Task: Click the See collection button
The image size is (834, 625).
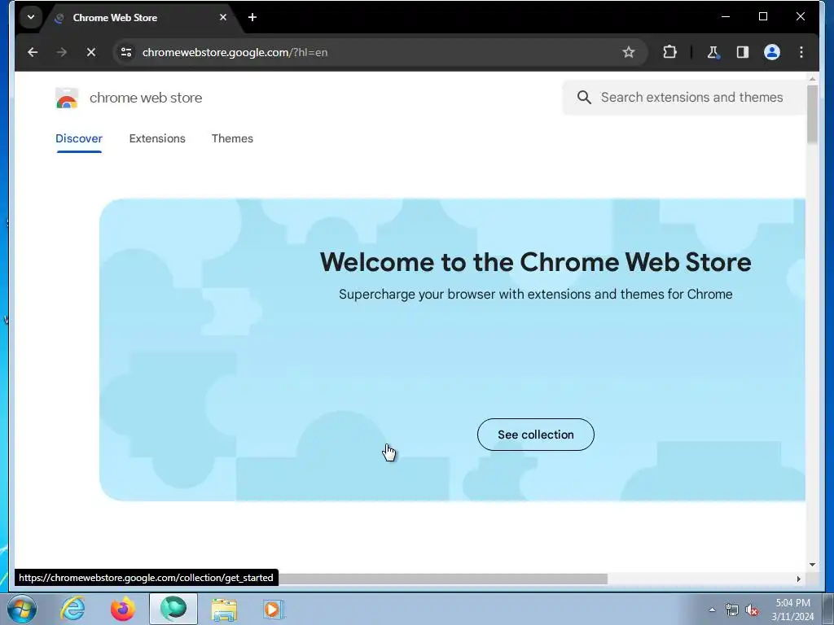Action: [536, 435]
